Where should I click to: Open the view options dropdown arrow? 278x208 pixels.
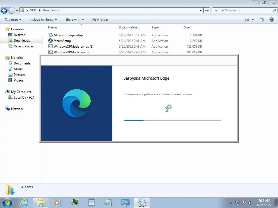point(253,19)
